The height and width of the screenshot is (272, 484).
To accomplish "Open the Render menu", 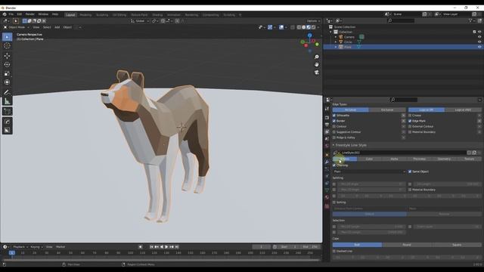I will tap(30, 14).
